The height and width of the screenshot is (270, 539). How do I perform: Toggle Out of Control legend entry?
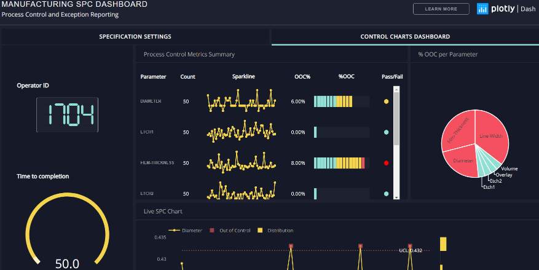[230, 231]
